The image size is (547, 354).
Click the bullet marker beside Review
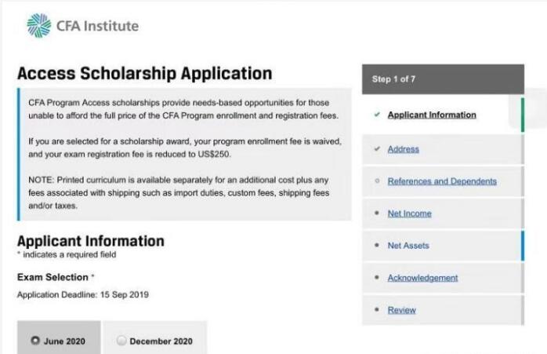point(378,310)
